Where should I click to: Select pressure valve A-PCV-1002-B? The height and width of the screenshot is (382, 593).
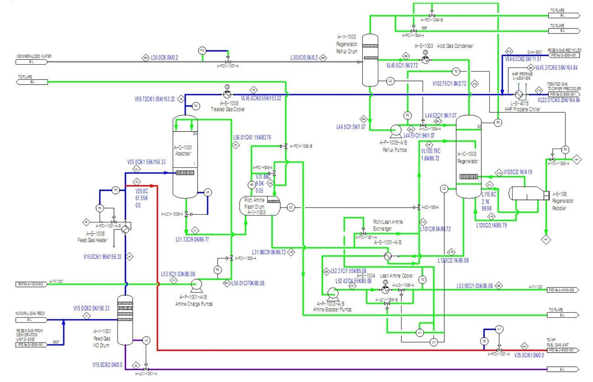coord(285,146)
